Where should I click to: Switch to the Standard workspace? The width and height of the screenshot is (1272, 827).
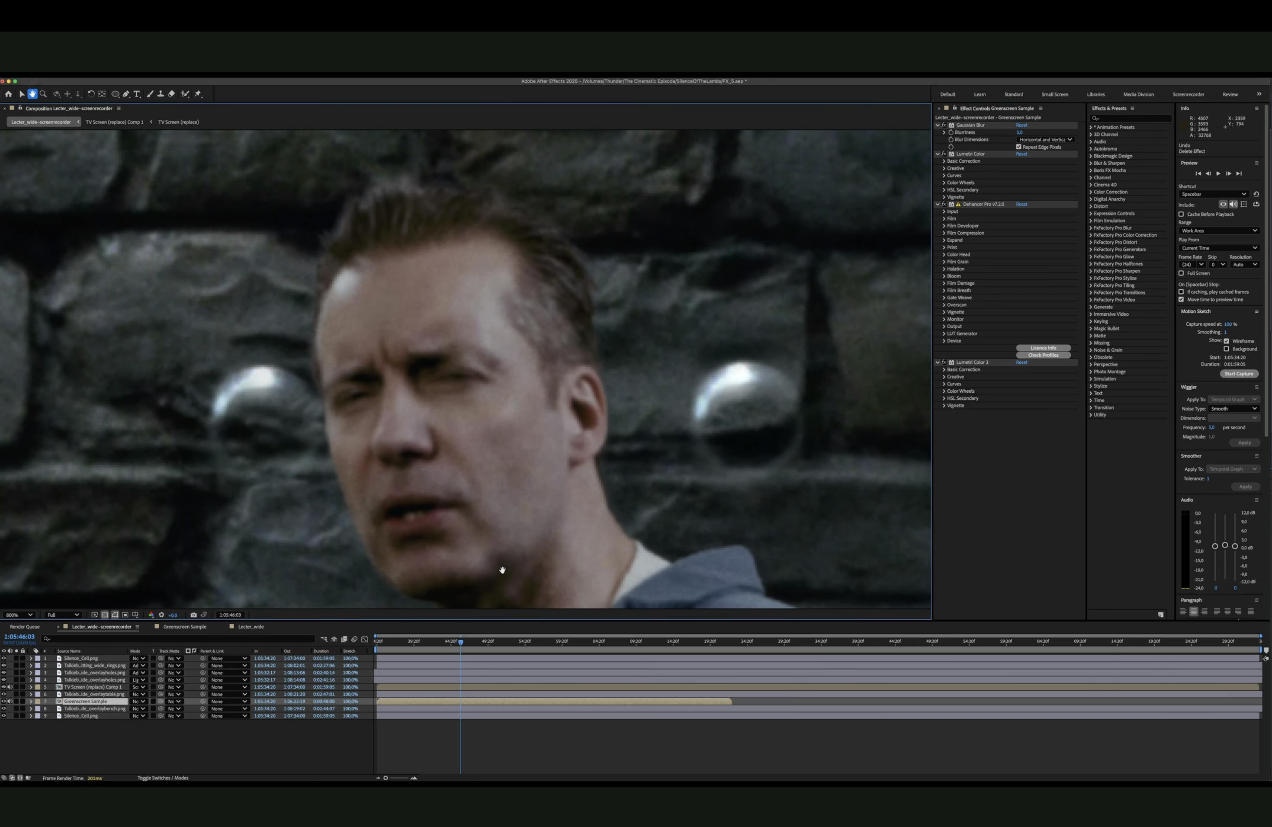pyautogui.click(x=1013, y=95)
